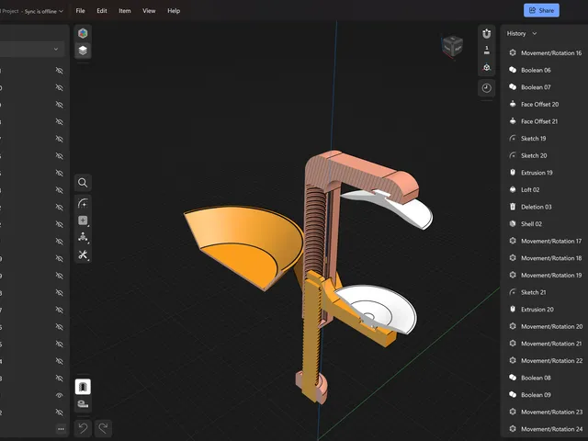Open the Edit menu
588x441 pixels.
tap(102, 11)
